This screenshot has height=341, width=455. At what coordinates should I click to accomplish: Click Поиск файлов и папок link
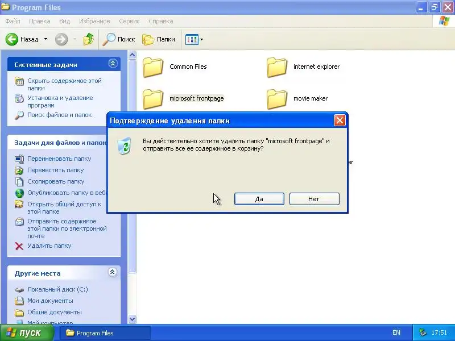60,115
